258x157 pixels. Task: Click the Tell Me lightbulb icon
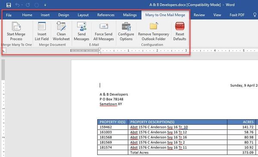click(x=255, y=15)
